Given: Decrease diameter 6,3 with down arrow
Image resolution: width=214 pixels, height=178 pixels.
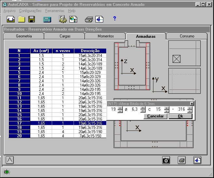Looking at the screenshot, I should [x=143, y=111].
